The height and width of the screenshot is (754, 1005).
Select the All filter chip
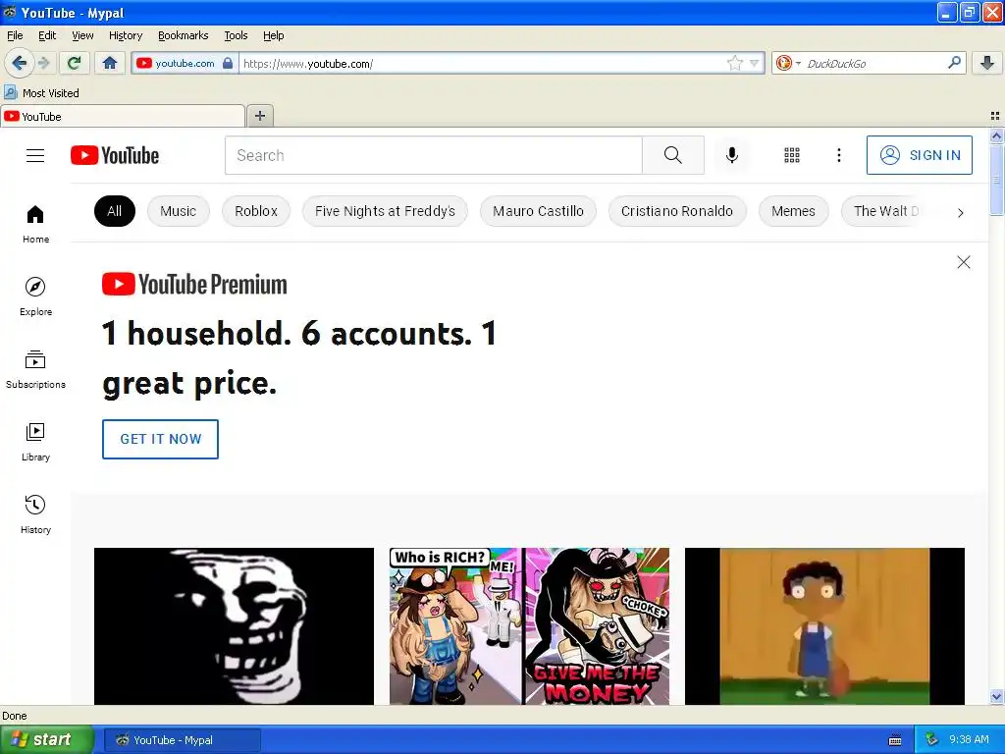point(115,211)
